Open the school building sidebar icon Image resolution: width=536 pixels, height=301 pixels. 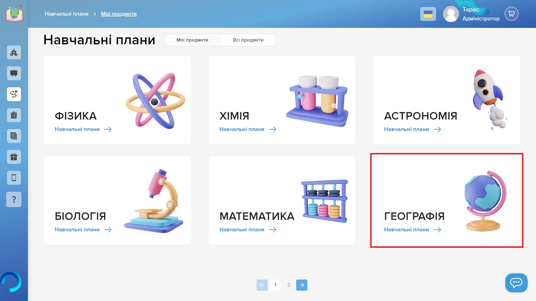[x=14, y=52]
